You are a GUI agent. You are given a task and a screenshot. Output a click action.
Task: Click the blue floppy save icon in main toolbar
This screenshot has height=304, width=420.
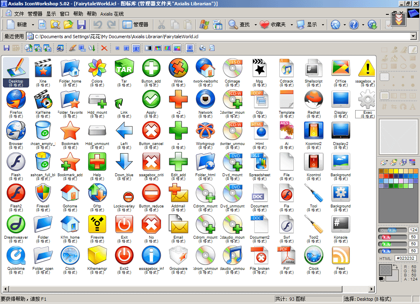82,25
